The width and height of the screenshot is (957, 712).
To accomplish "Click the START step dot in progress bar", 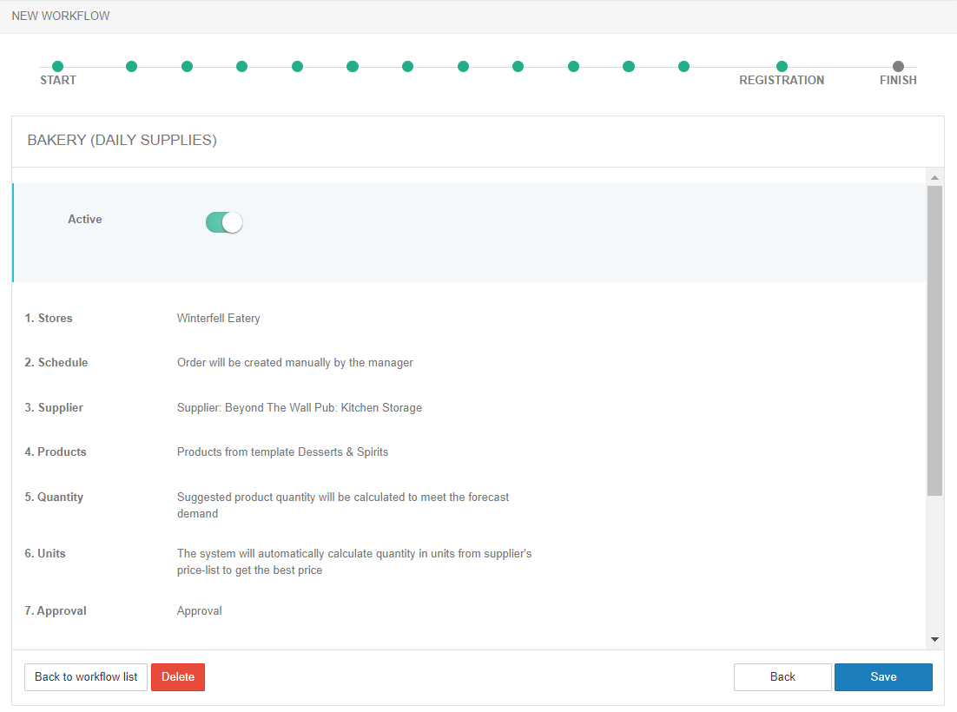I will tap(57, 66).
